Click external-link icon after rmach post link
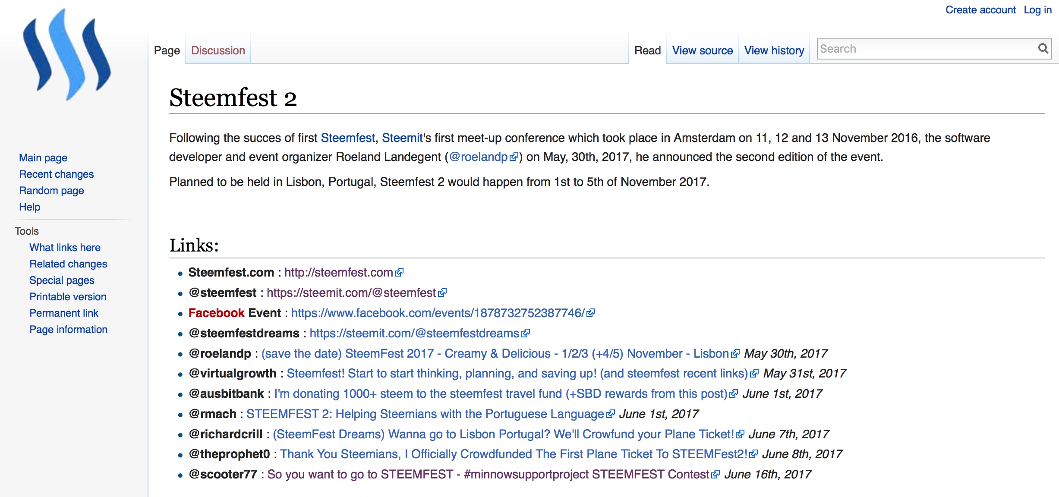 pyautogui.click(x=611, y=415)
